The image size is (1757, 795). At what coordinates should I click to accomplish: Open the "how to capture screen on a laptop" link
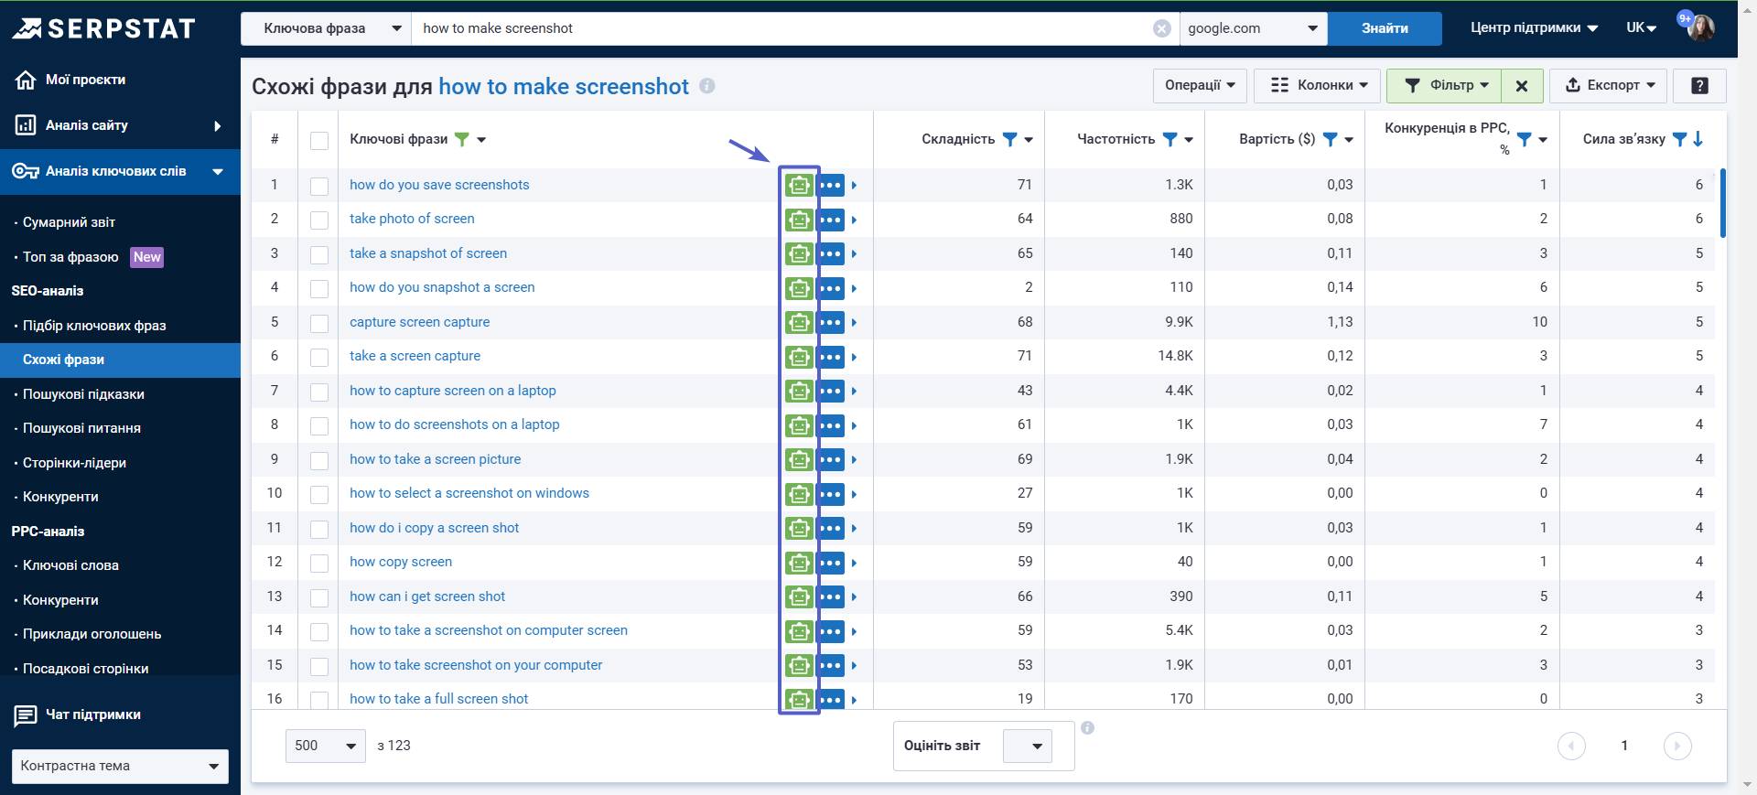click(x=452, y=391)
